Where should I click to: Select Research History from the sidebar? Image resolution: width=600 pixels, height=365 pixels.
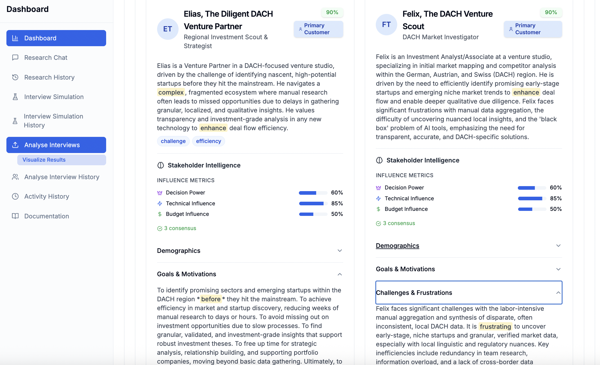click(x=49, y=77)
